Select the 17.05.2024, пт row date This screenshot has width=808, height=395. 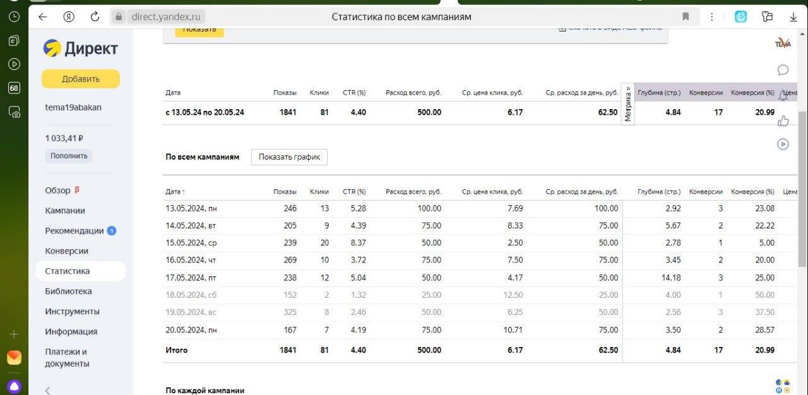coord(191,278)
